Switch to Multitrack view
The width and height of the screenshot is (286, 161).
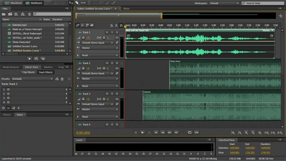[x=34, y=3]
